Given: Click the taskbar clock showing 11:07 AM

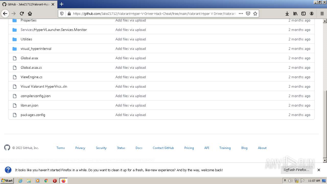Looking at the screenshot, I should [314, 180].
